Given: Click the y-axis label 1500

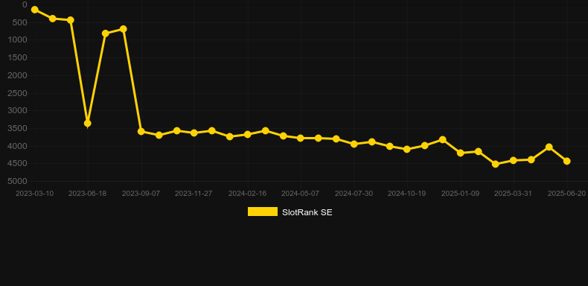Looking at the screenshot, I should point(18,57).
